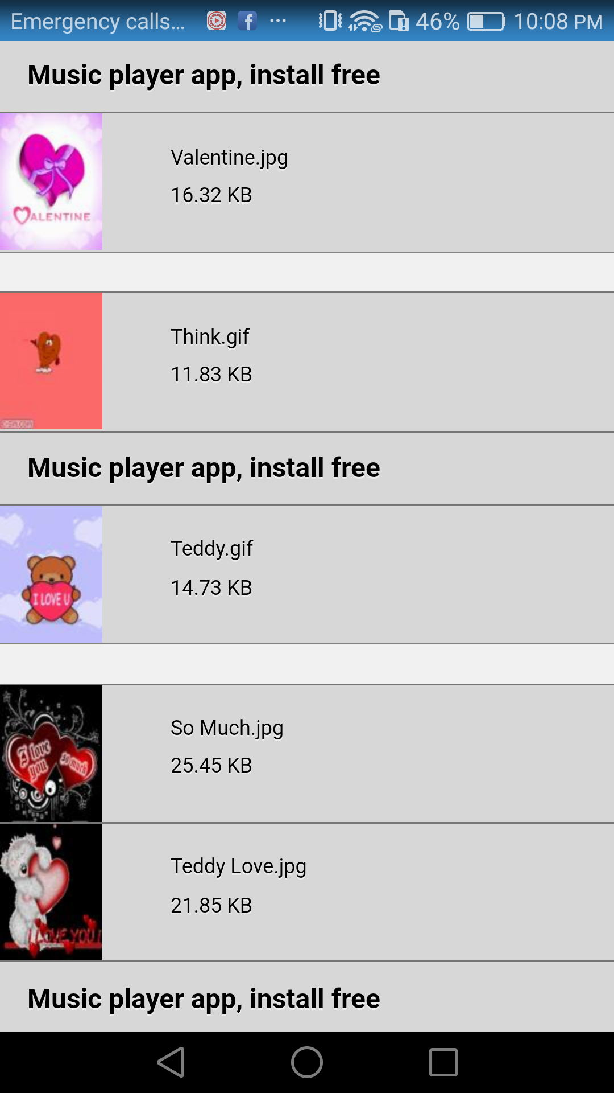The width and height of the screenshot is (614, 1093).
Task: Select the Teddy.gif list entry
Action: point(307,574)
